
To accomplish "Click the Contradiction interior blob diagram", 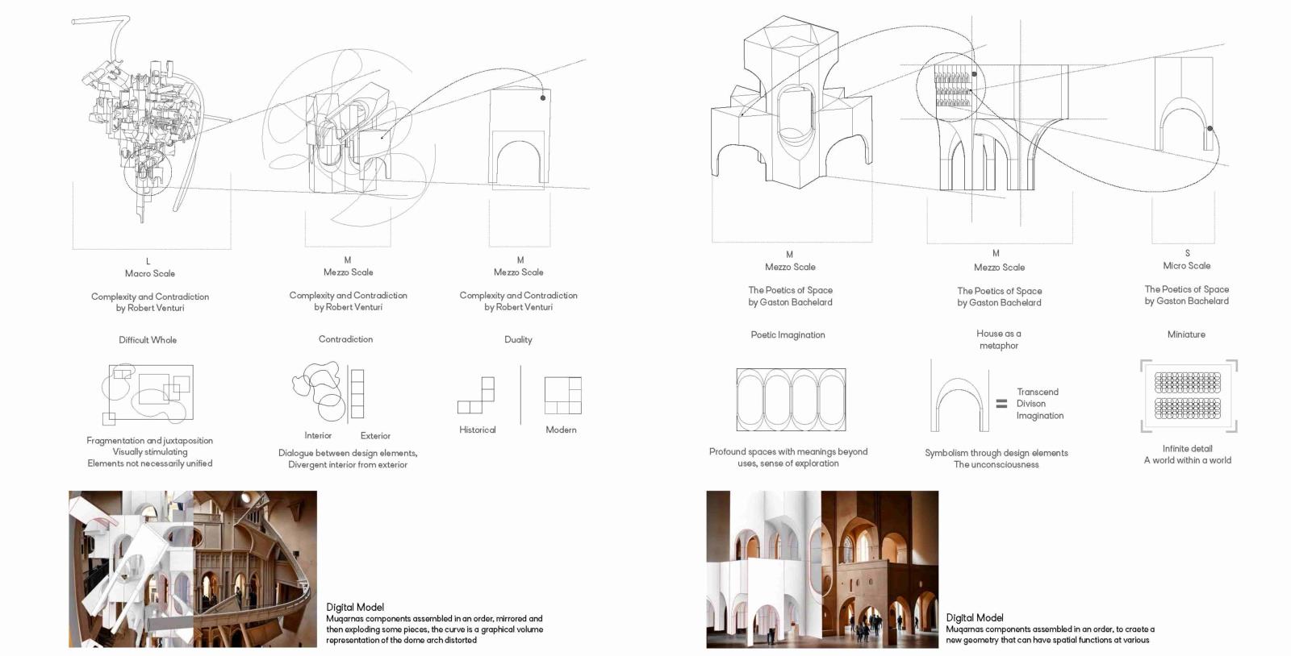I will (319, 391).
